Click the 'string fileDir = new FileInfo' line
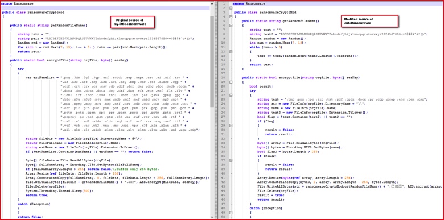Image resolution: width=444 pixels, height=220 pixels. tap(83, 139)
